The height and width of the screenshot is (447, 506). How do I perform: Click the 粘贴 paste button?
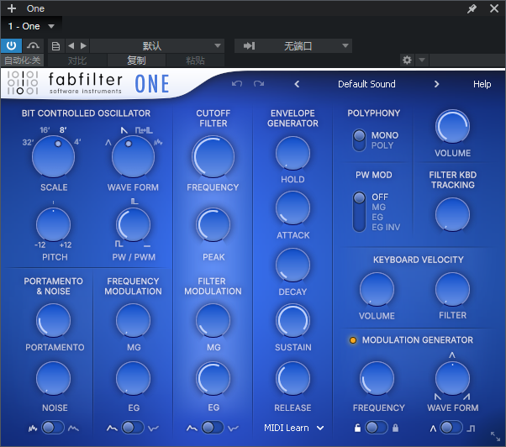195,60
